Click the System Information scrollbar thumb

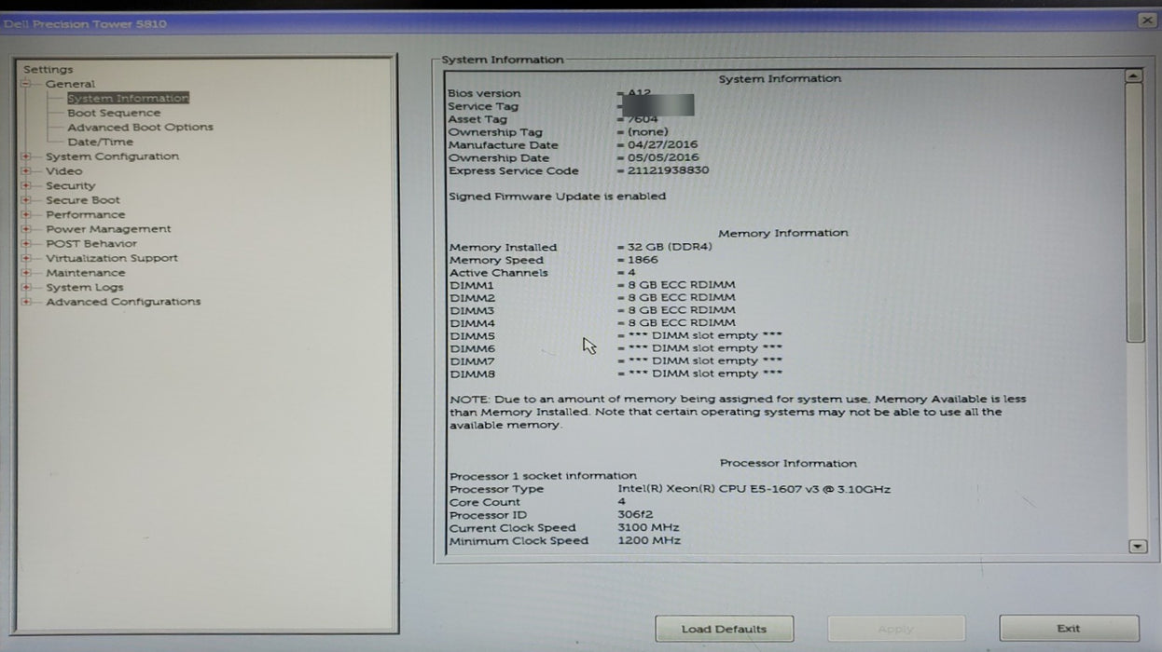[x=1135, y=213]
